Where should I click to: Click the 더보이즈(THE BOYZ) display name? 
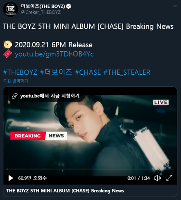pos(43,6)
